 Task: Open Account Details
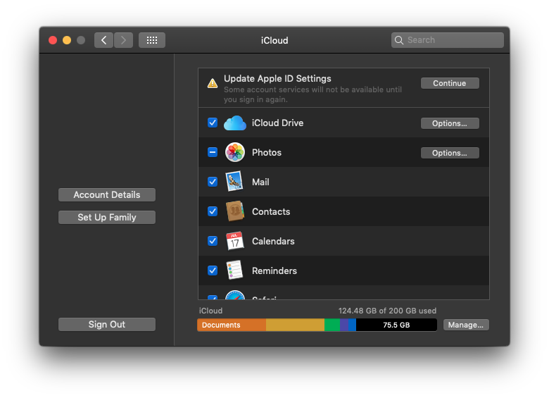[x=107, y=195]
